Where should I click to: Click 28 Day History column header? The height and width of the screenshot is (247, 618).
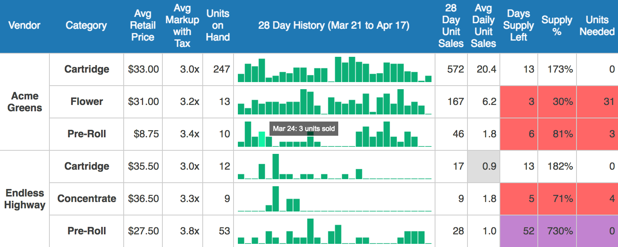tap(334, 26)
